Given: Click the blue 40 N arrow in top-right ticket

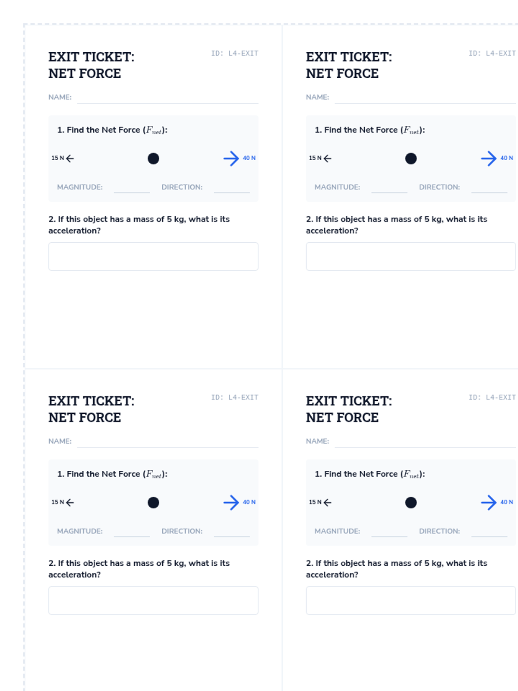Looking at the screenshot, I should click(x=489, y=158).
